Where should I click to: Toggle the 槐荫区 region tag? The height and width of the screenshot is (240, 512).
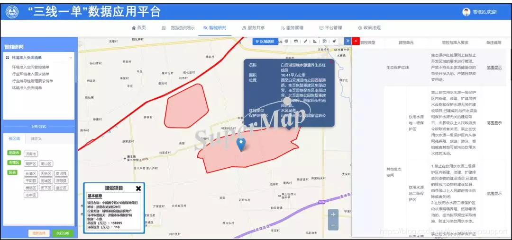point(31,188)
